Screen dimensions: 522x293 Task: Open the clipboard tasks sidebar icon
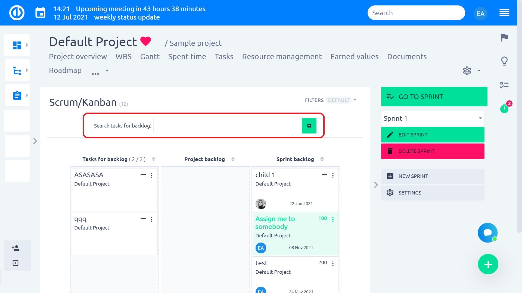17,95
